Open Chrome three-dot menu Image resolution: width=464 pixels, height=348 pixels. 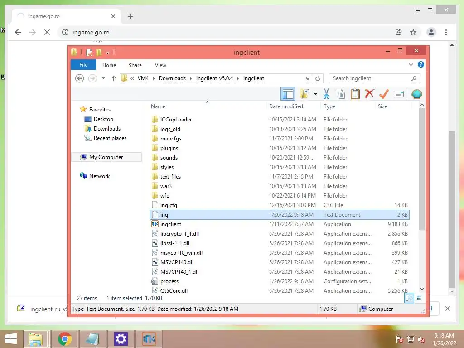(x=446, y=32)
